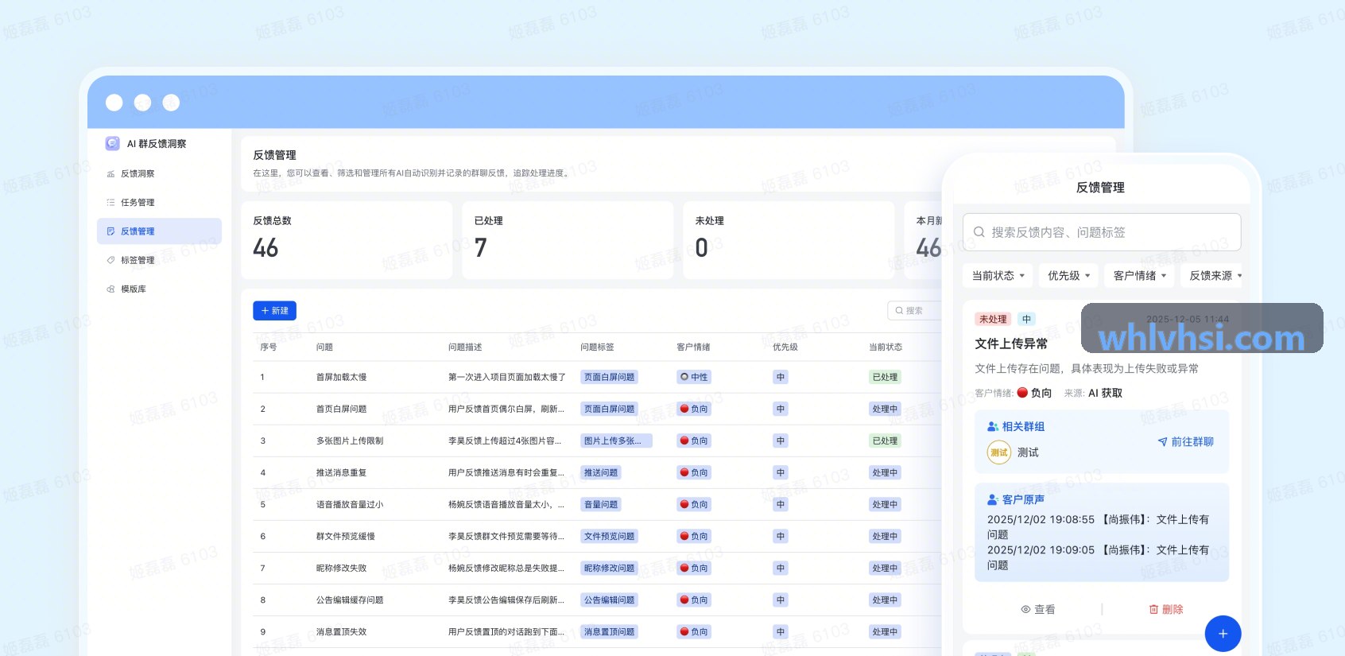Expand the 反馈来源 filter dropdown
The width and height of the screenshot is (1345, 656).
1211,276
